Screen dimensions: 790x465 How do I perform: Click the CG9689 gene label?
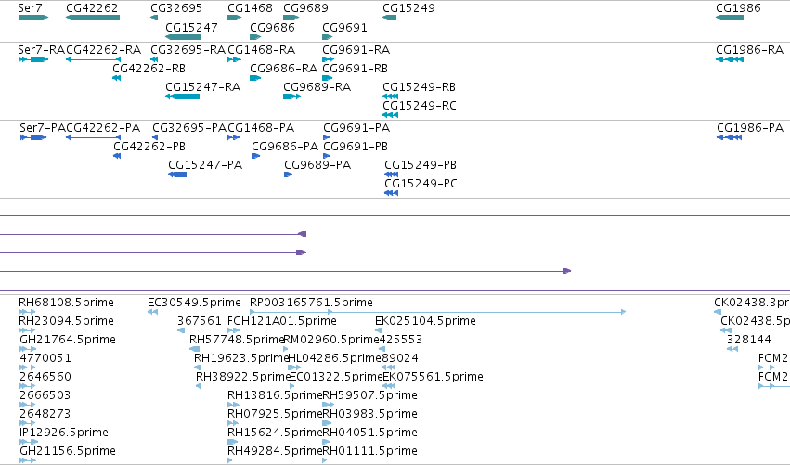click(x=305, y=8)
